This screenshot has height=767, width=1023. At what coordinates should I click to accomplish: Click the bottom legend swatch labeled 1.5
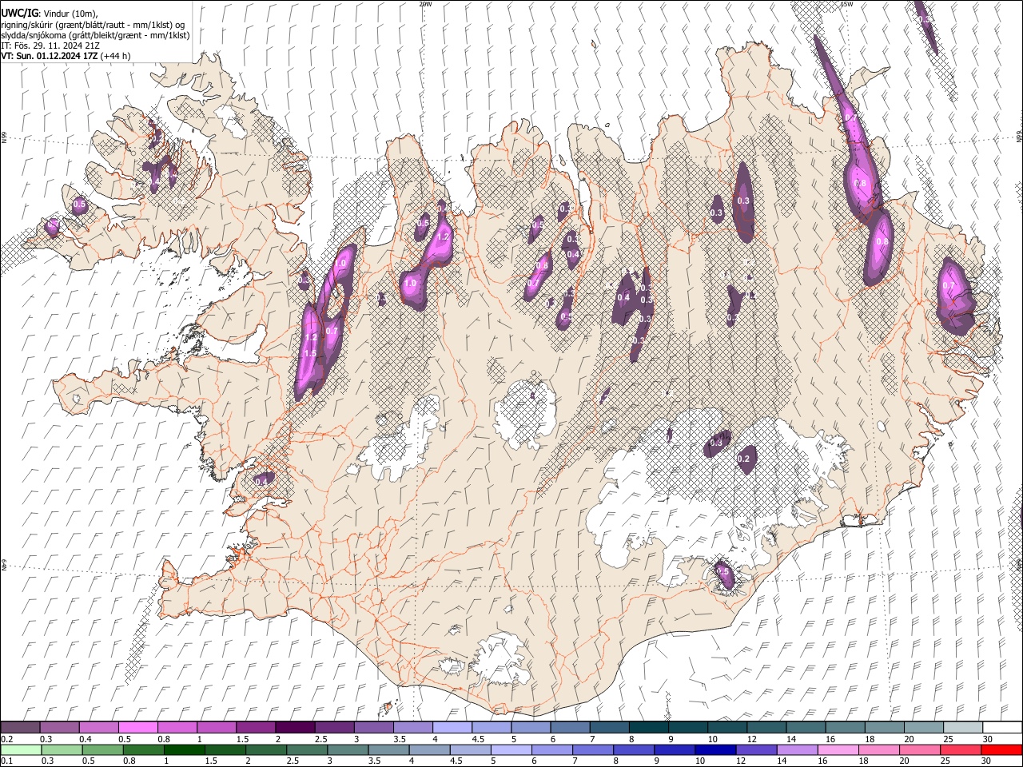click(225, 749)
